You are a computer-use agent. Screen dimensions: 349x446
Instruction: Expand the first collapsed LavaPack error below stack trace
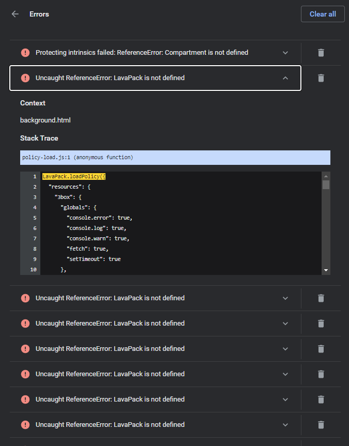285,298
